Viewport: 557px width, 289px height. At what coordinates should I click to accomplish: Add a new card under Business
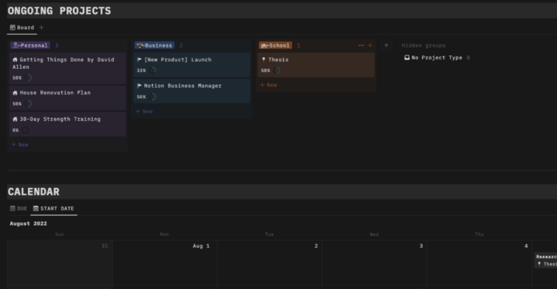pos(144,111)
